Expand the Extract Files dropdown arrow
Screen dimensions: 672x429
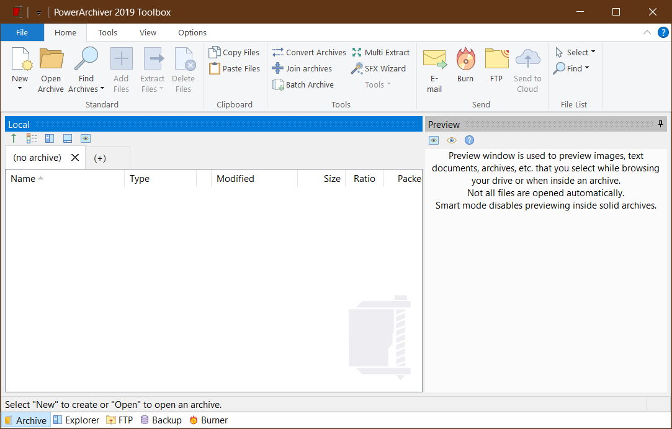pyautogui.click(x=161, y=89)
